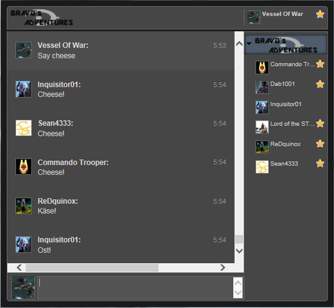Click the ship avatar beside the message input
The width and height of the screenshot is (334, 308).
pyautogui.click(x=23, y=287)
